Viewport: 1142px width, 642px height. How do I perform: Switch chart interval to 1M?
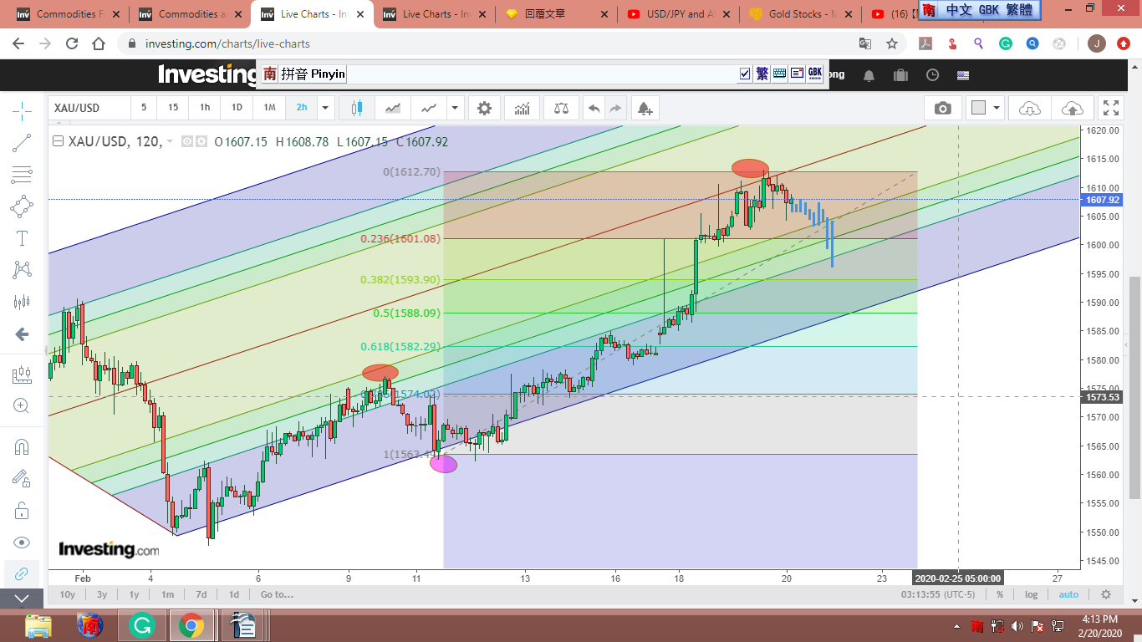269,108
